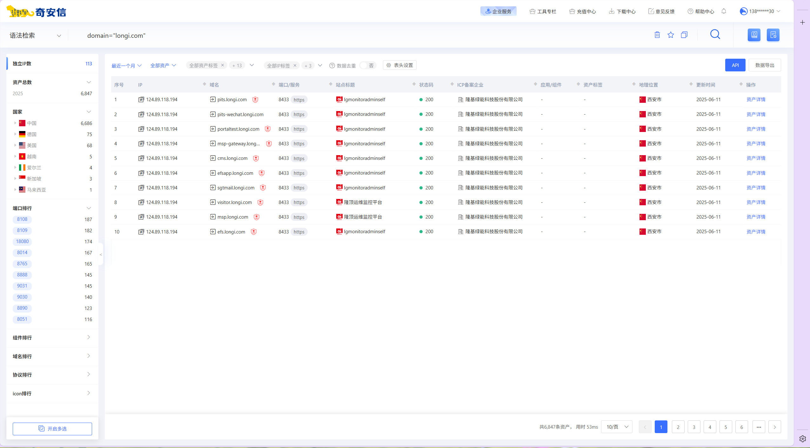Go to page 3 of results
This screenshot has width=810, height=448.
694,427
